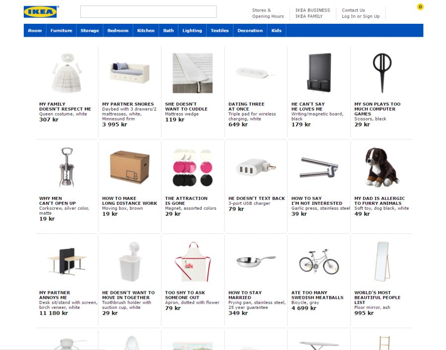Click the IKEA logo
This screenshot has height=350, width=446.
click(x=40, y=12)
